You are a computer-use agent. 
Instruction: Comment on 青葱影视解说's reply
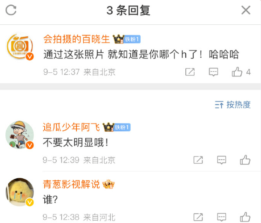tap(222, 217)
